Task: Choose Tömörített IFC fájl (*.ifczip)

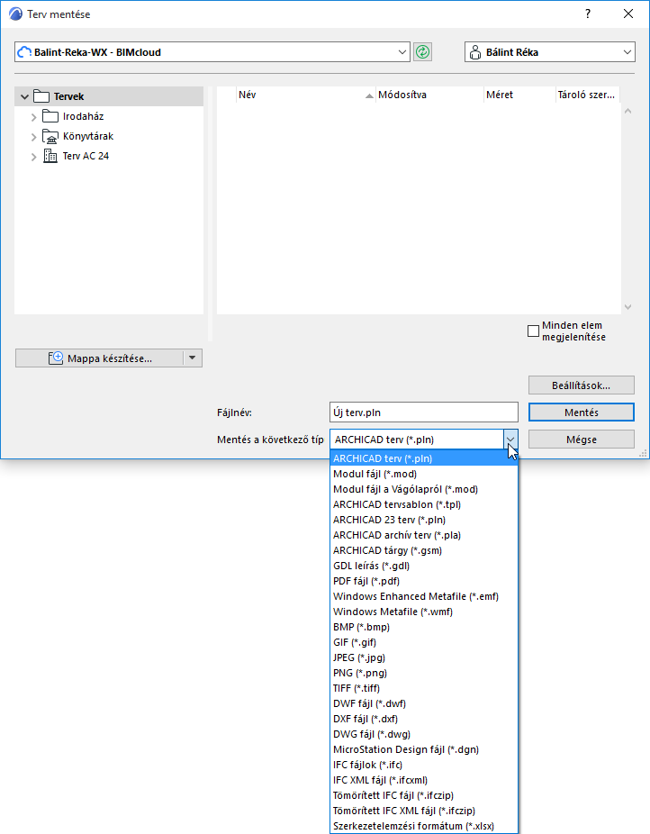Action: point(424,795)
